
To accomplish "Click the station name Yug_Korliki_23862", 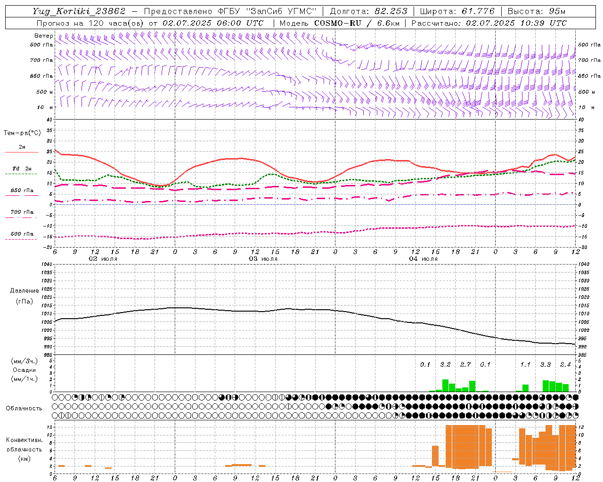I will click(79, 11).
